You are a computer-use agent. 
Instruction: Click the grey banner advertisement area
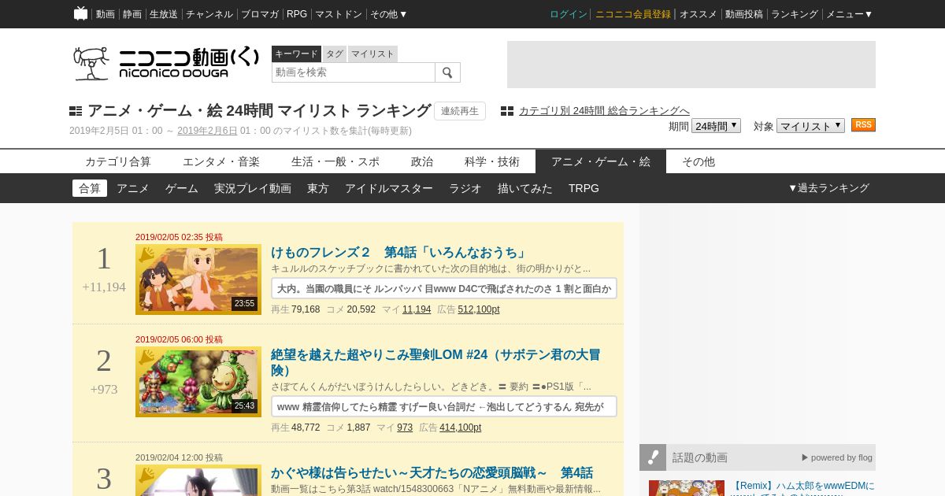click(x=691, y=65)
